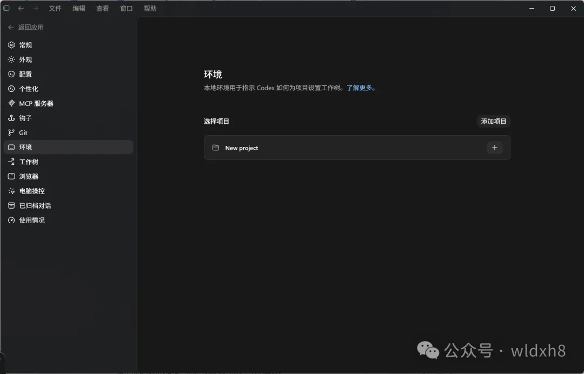Minimize the window
The height and width of the screenshot is (374, 584).
[x=532, y=8]
